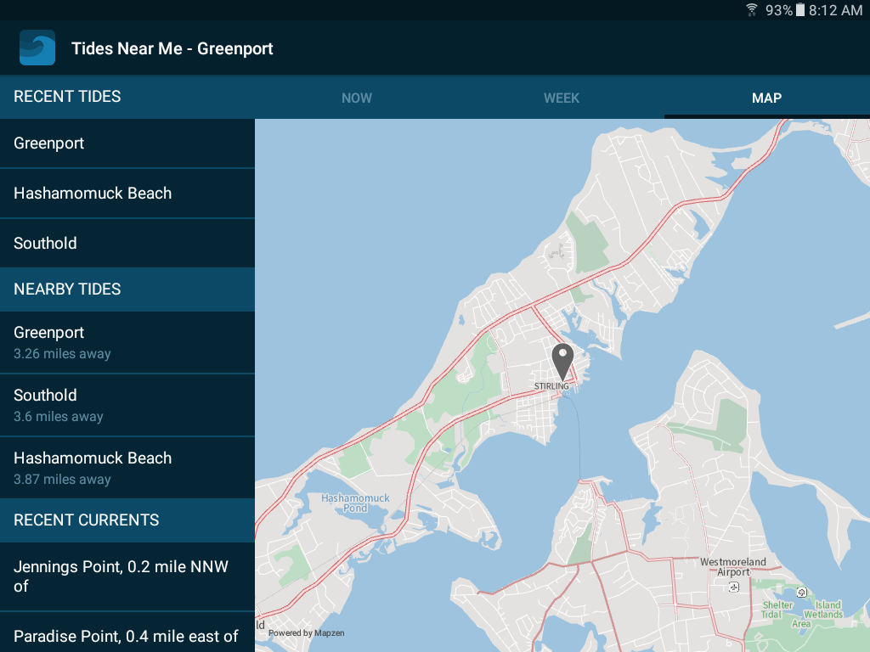This screenshot has width=870, height=652.
Task: Switch to the NOW tab
Action: [x=357, y=98]
